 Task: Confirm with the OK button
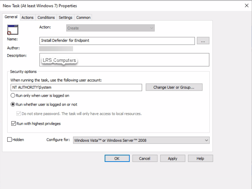coord(117,158)
